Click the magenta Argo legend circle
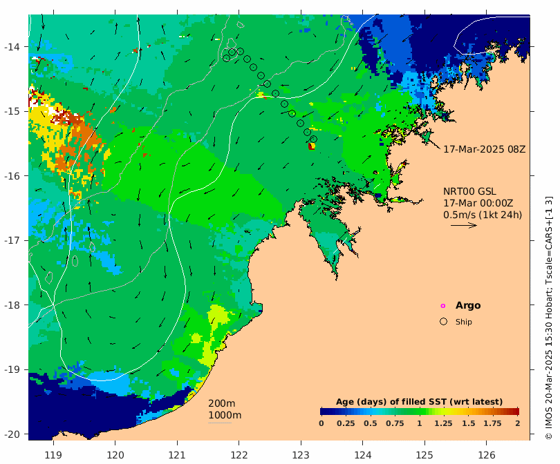This screenshot has width=560, height=464. 443,306
